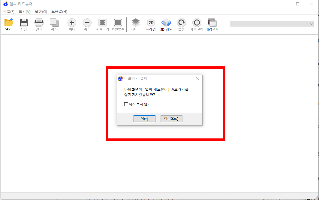The width and height of the screenshot is (319, 200).
Task: Close the 바로가기 설치 dialog
Action: pos(198,79)
